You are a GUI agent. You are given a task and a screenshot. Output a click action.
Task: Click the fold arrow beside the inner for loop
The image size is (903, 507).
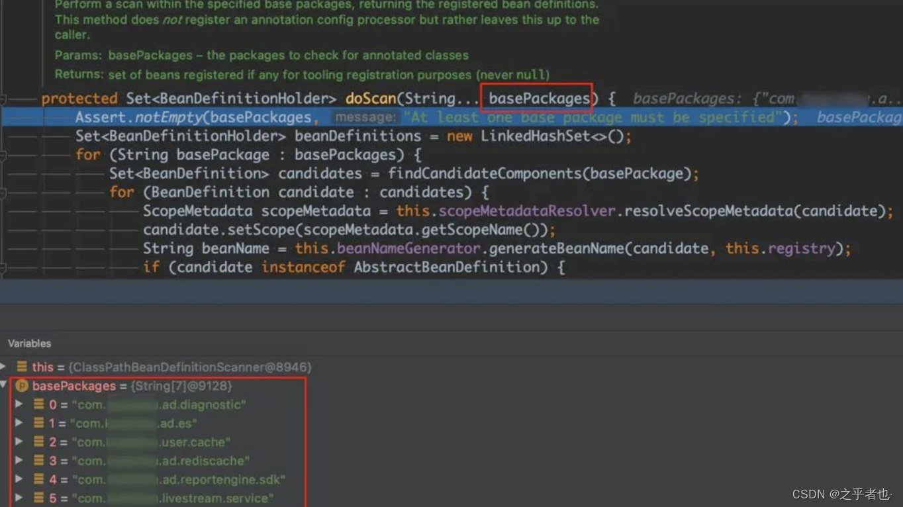coord(5,192)
